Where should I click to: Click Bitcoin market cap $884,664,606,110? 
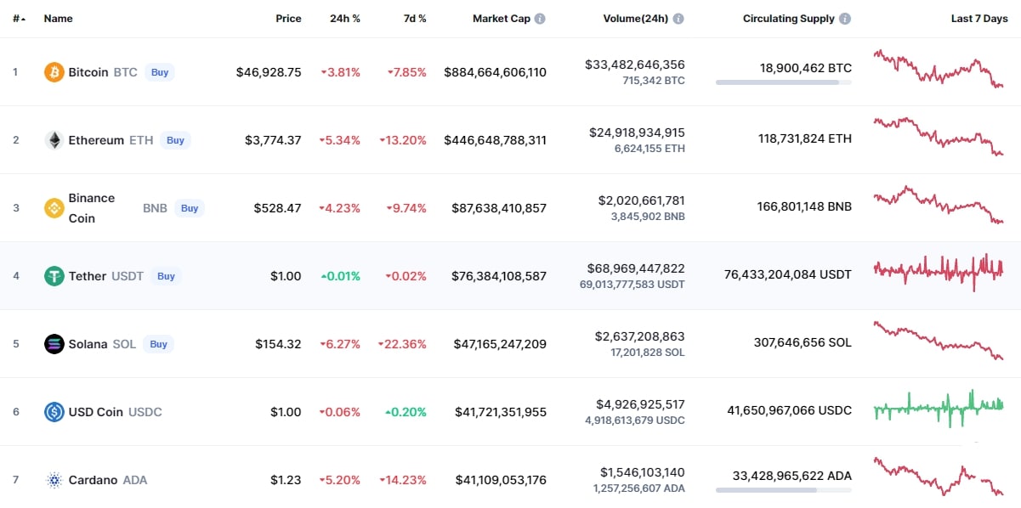(x=495, y=72)
